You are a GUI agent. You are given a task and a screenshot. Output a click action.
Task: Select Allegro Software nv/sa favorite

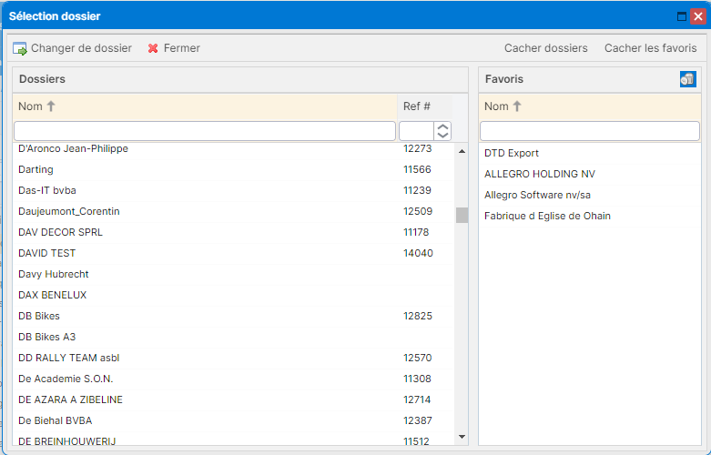590,196
